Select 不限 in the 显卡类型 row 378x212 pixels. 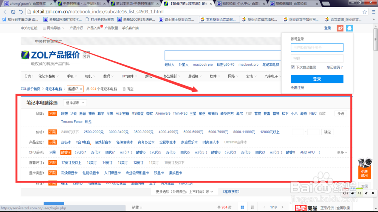pyautogui.click(x=52, y=173)
